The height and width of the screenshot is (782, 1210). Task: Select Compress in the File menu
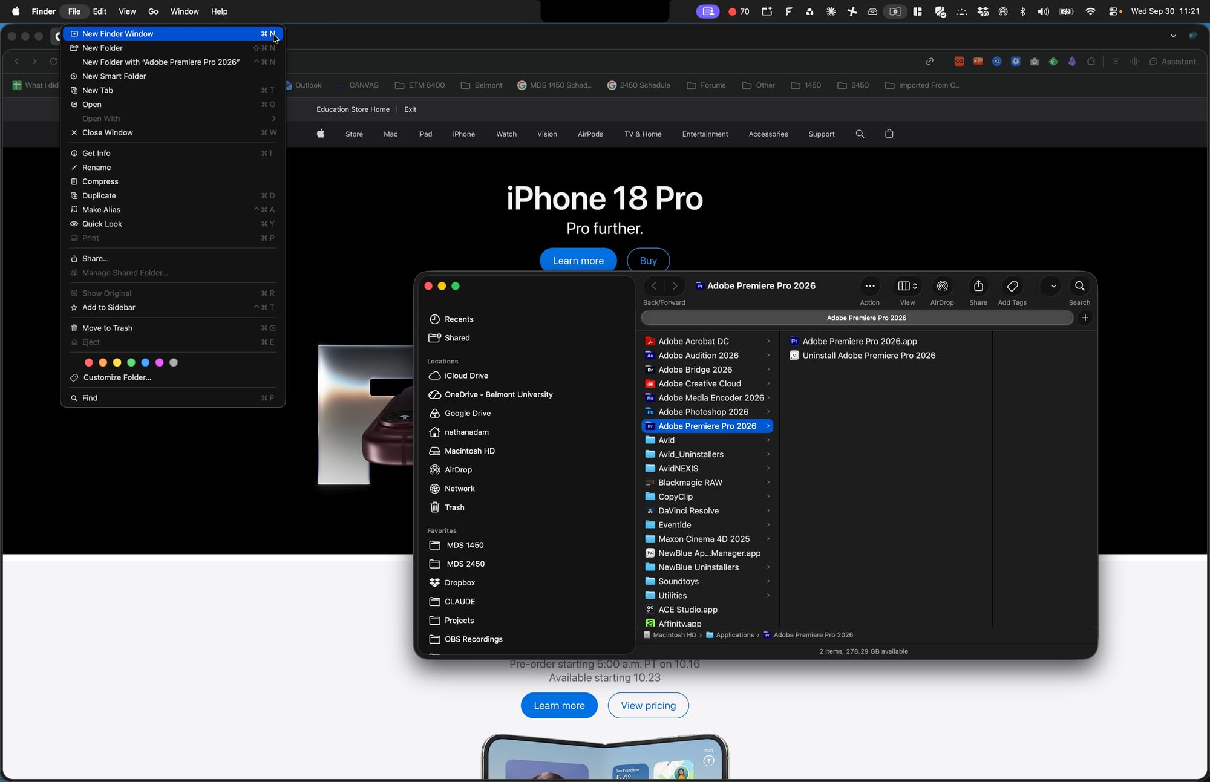tap(173, 181)
